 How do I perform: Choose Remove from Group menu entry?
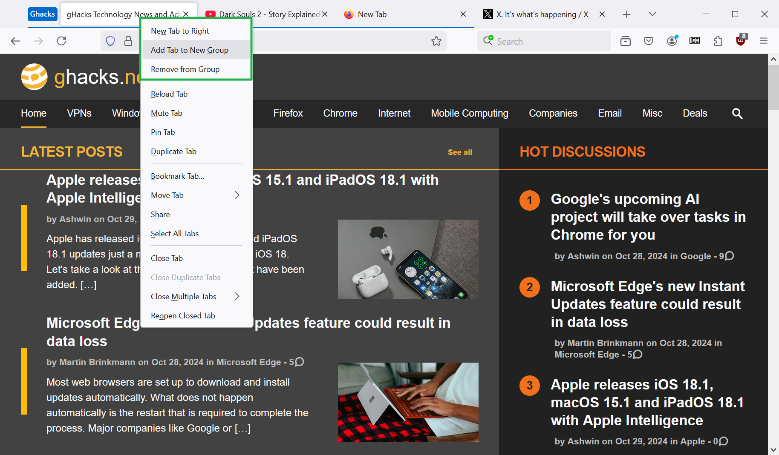tap(185, 69)
